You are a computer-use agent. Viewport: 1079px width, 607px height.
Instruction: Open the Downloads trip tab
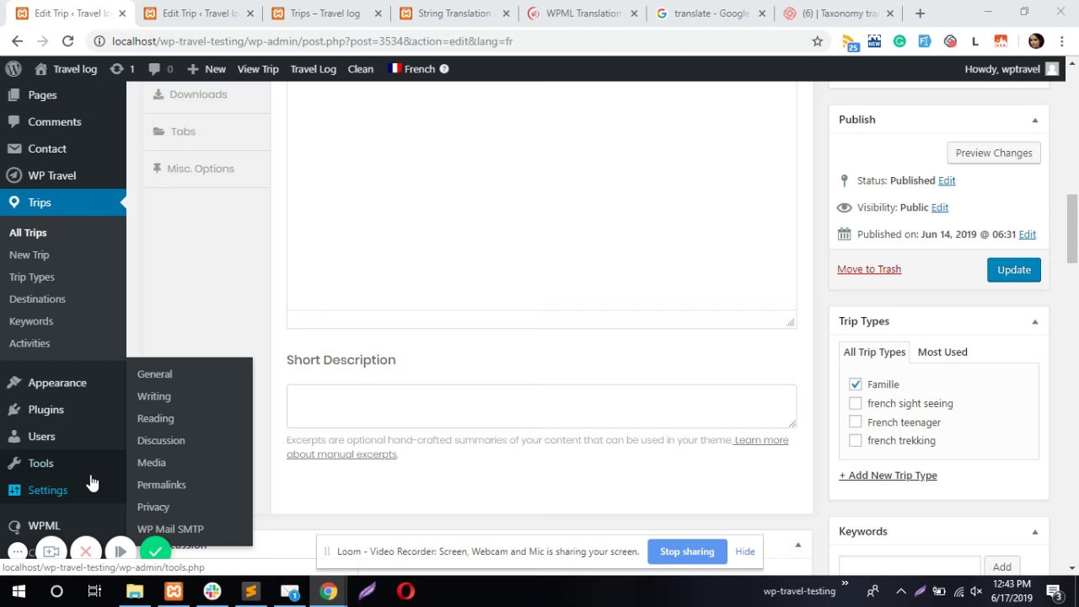coord(197,94)
